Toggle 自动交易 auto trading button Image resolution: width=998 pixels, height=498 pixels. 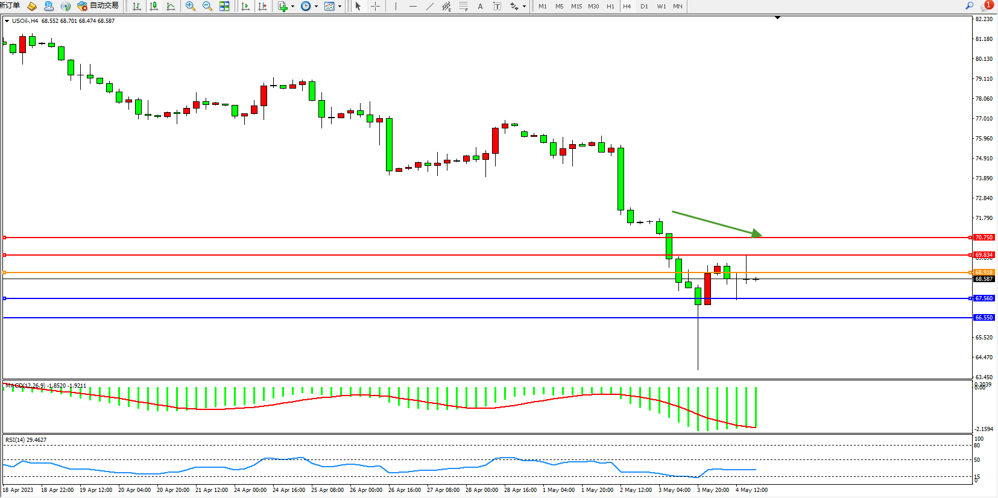tap(98, 6)
